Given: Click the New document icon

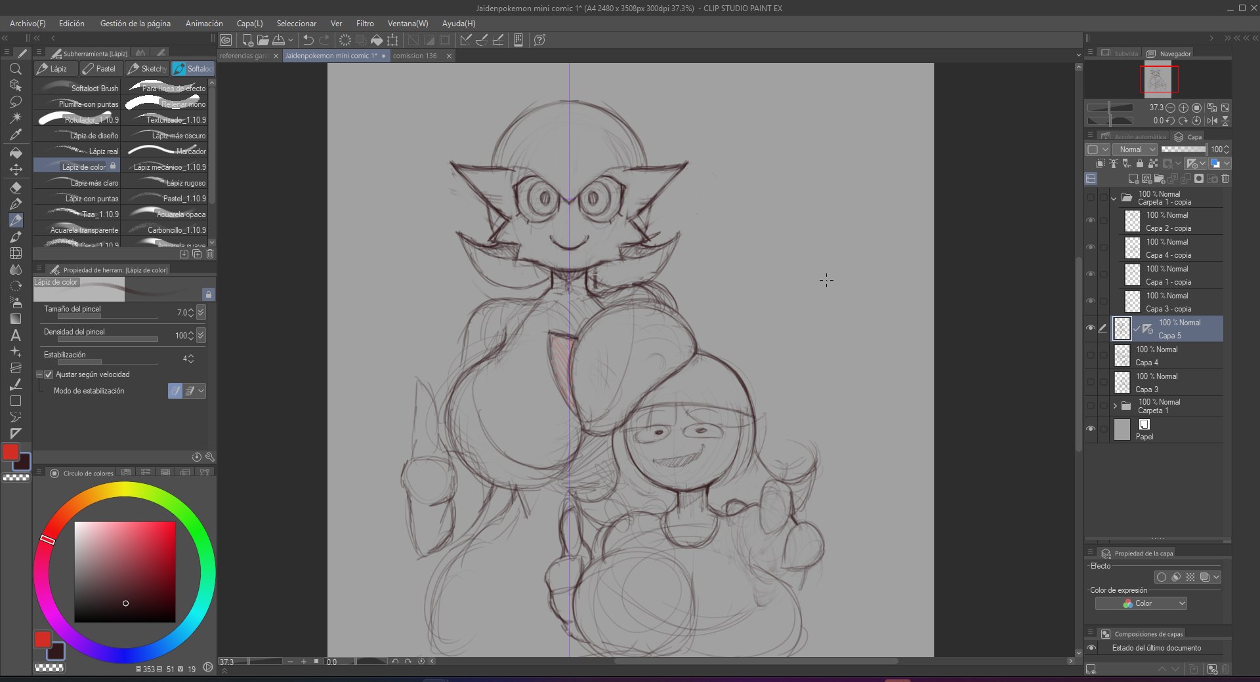Looking at the screenshot, I should click(x=247, y=40).
